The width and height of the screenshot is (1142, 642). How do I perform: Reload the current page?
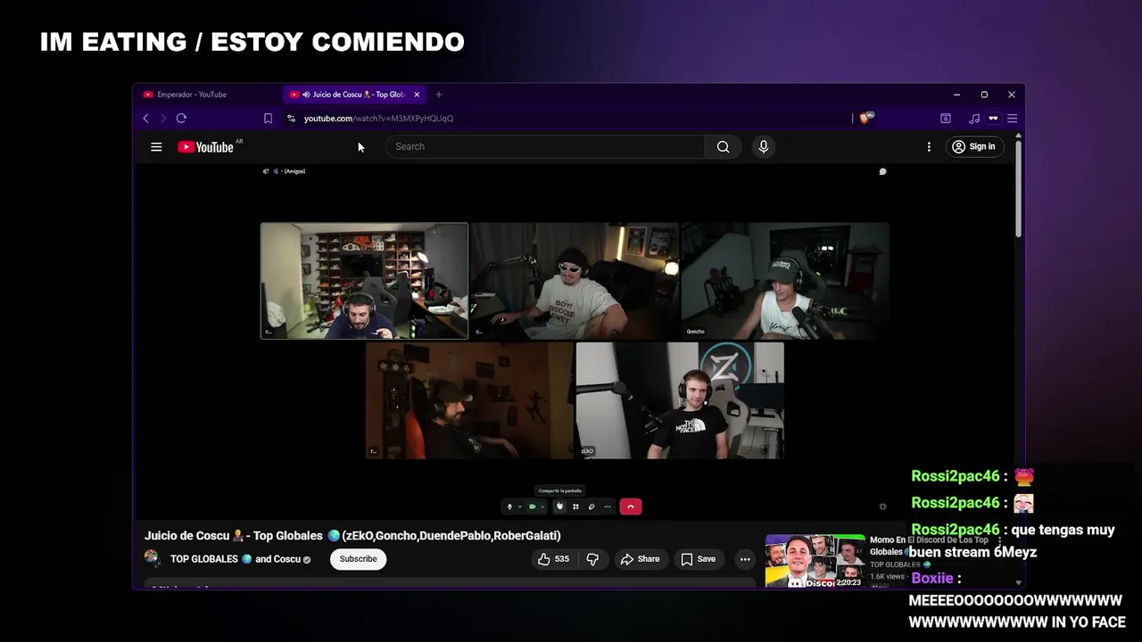coord(181,118)
